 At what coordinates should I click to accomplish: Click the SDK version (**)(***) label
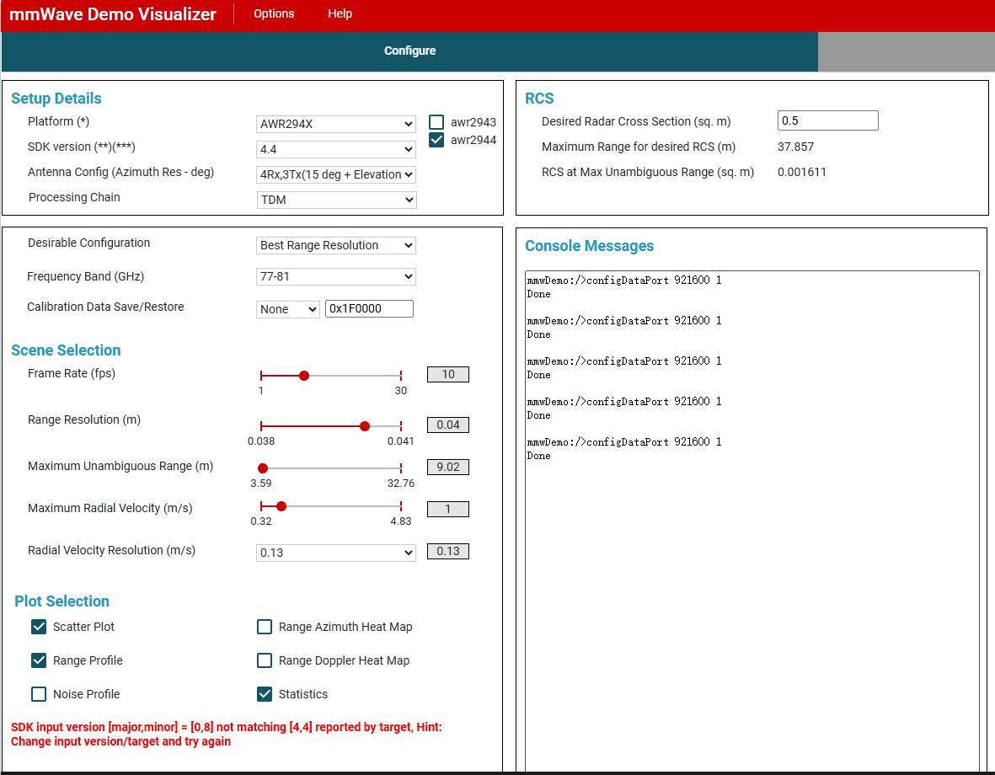[81, 147]
